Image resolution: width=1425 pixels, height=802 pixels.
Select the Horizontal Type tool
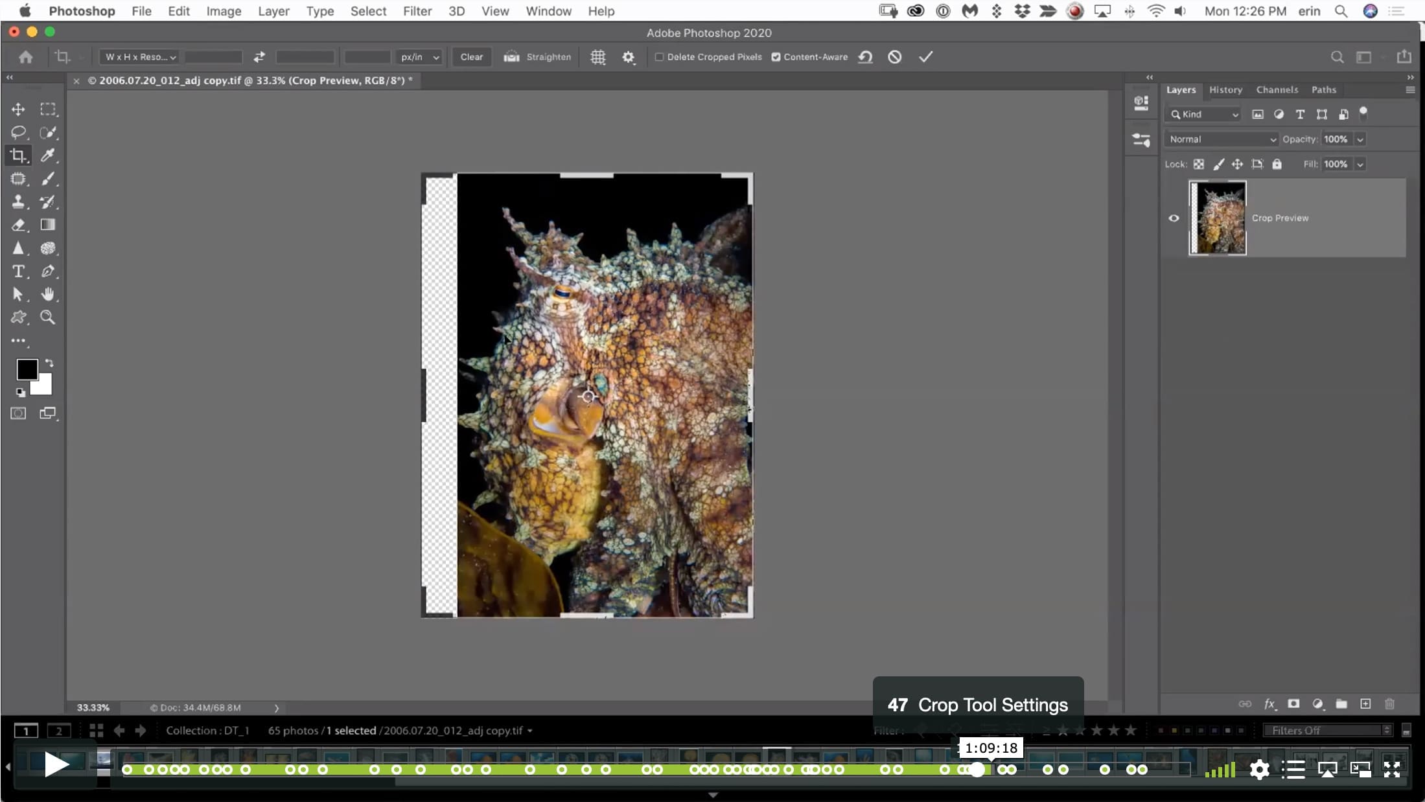point(18,271)
